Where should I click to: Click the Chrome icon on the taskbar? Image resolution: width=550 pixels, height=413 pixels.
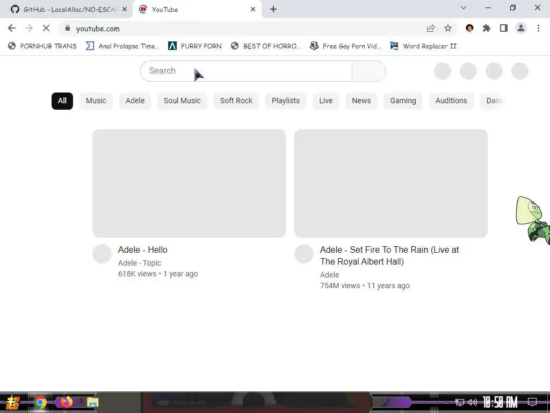pyautogui.click(x=40, y=402)
